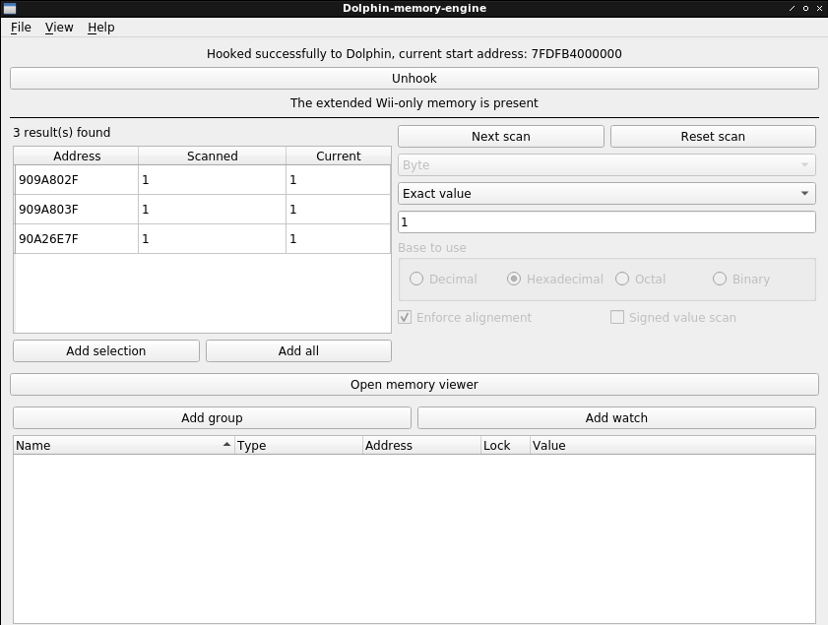Select result address 909A803F
Image resolution: width=828 pixels, height=625 pixels.
coord(77,210)
